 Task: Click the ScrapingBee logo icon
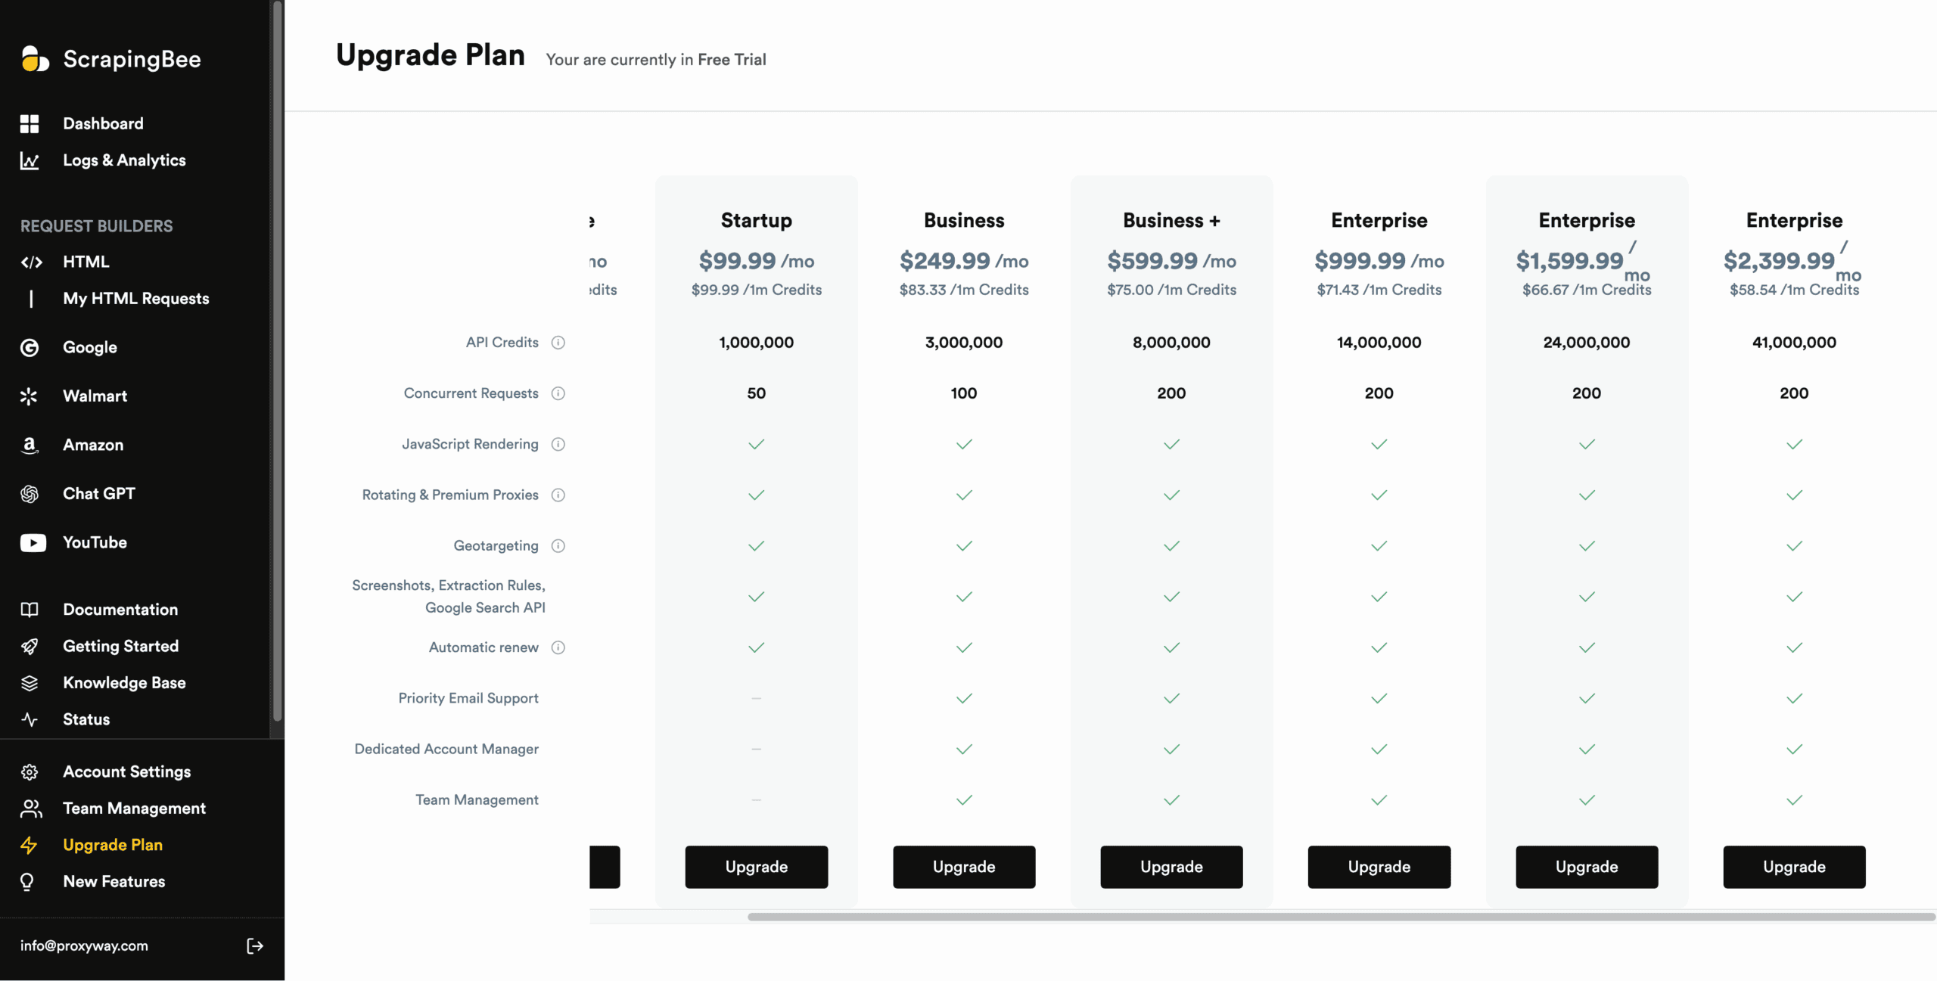click(x=34, y=59)
